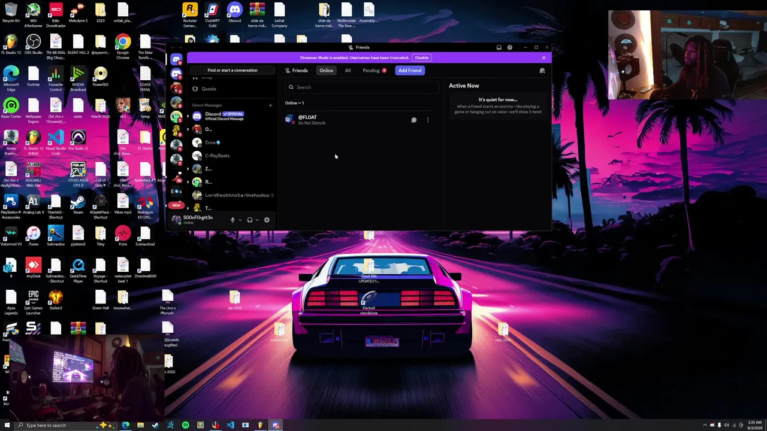Click the friends Search field
767x431 pixels.
362,87
